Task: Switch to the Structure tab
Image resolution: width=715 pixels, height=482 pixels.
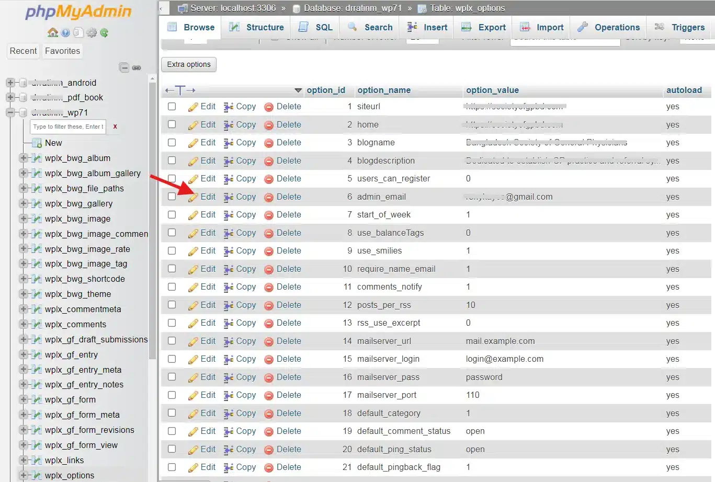Action: 257,27
